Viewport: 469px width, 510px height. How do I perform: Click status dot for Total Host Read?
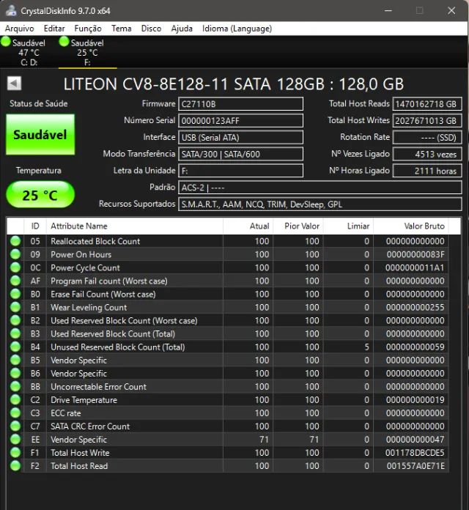[15, 466]
